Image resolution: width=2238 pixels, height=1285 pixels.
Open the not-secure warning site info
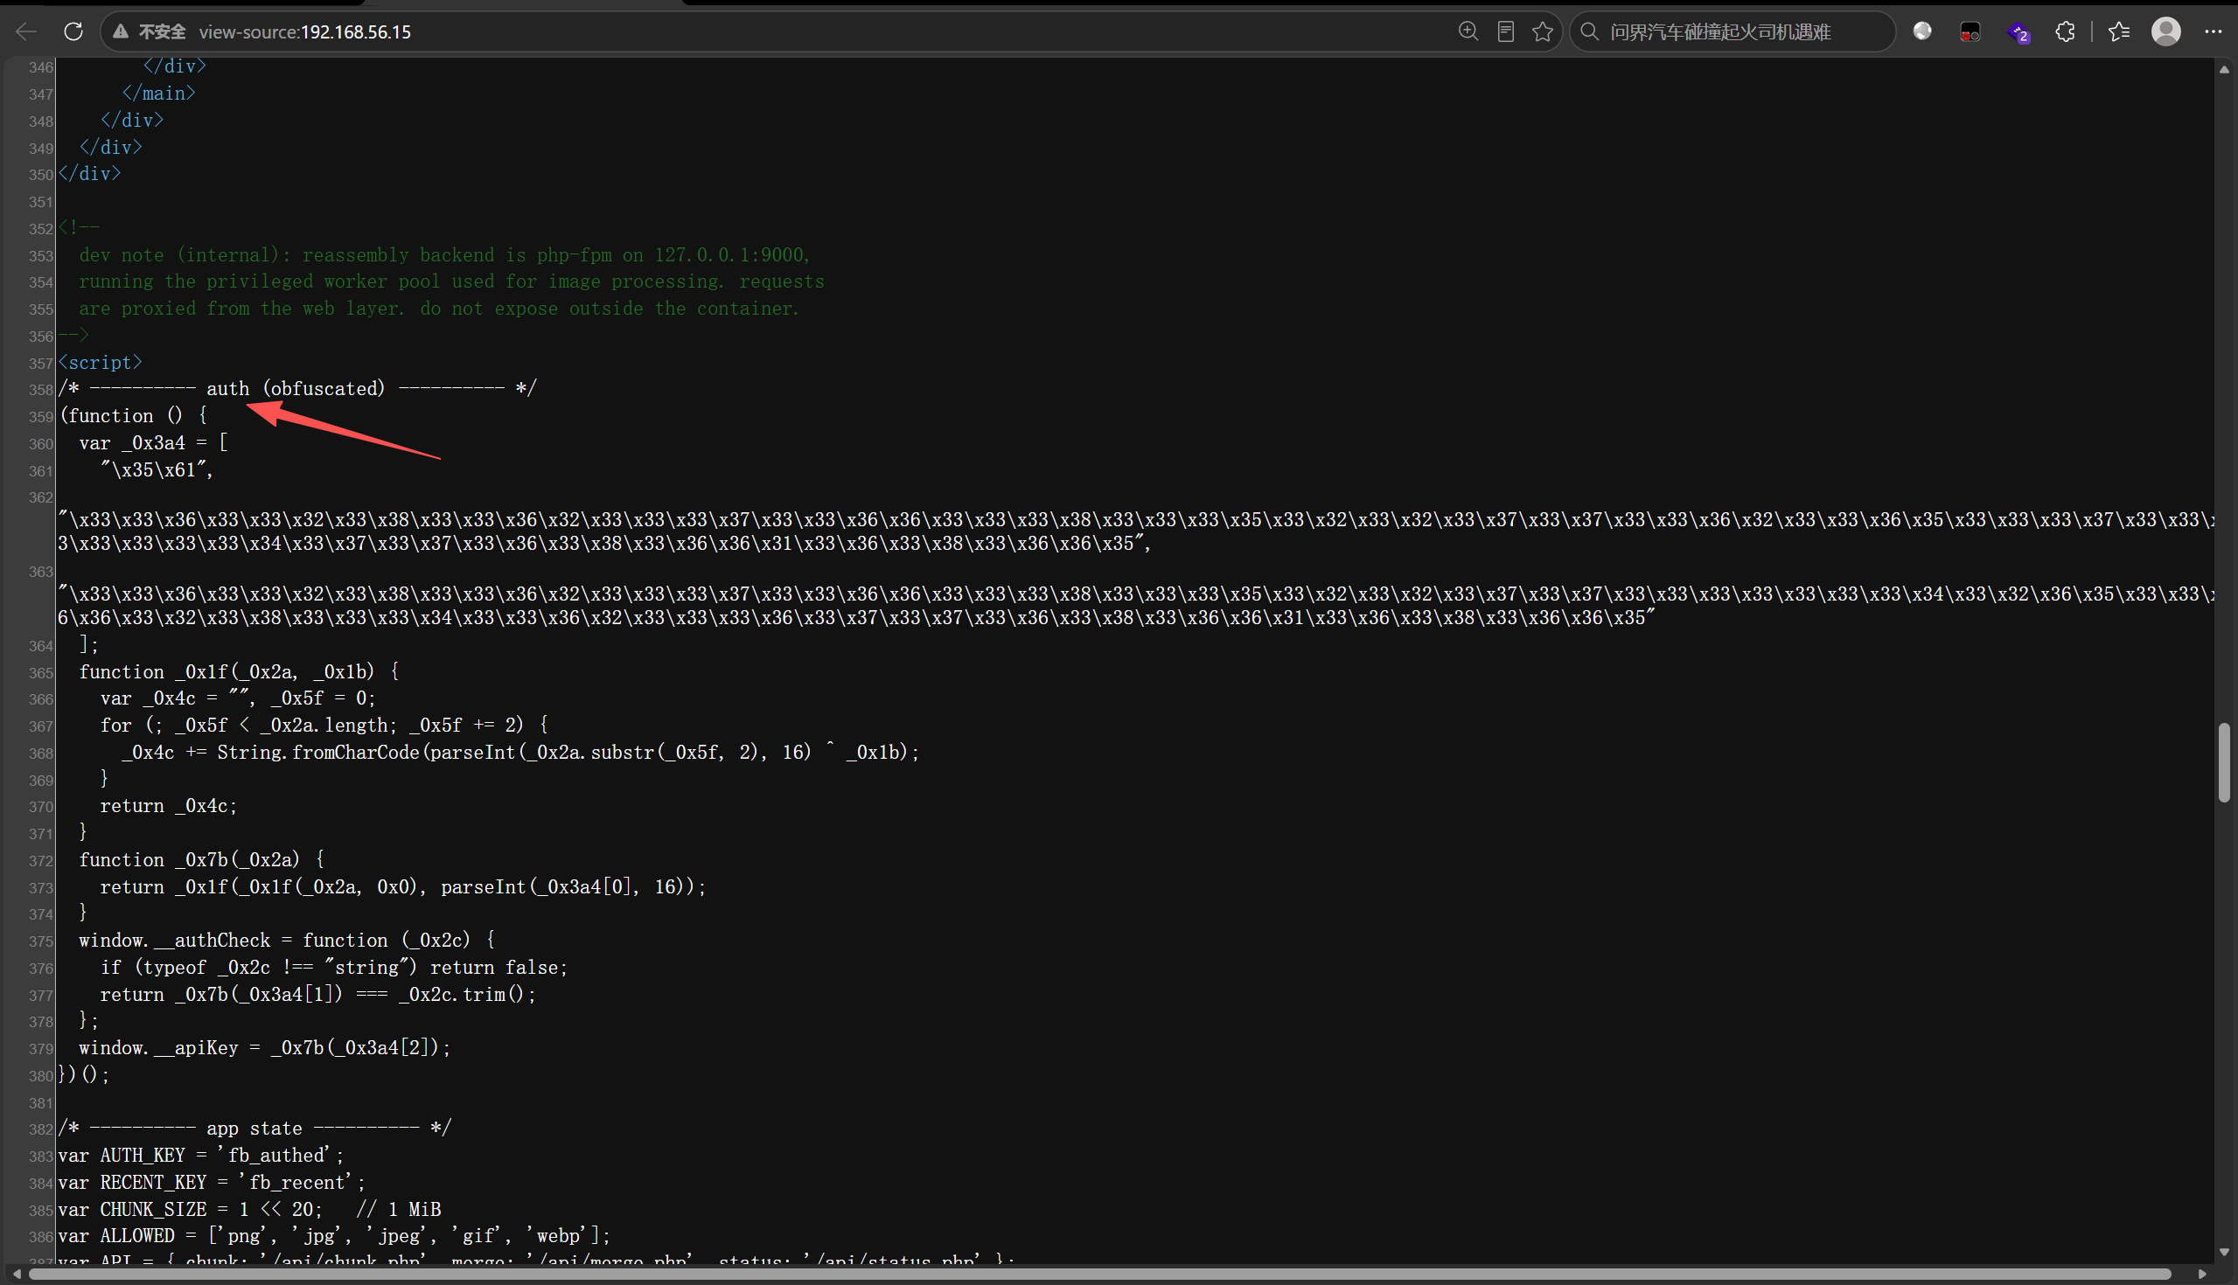150,31
